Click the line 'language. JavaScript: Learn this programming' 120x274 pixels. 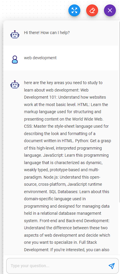(66, 155)
